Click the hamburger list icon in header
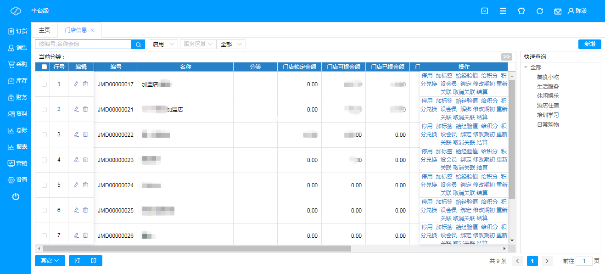This screenshot has width=605, height=274. tap(503, 11)
